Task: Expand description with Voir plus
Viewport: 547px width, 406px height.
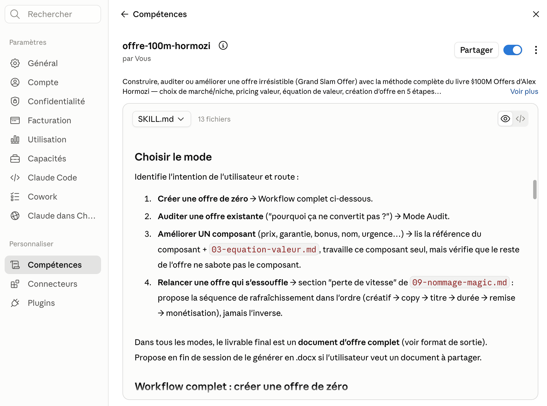Action: pos(524,92)
